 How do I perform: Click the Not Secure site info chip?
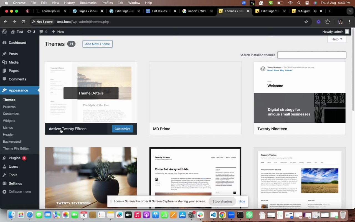point(42,22)
